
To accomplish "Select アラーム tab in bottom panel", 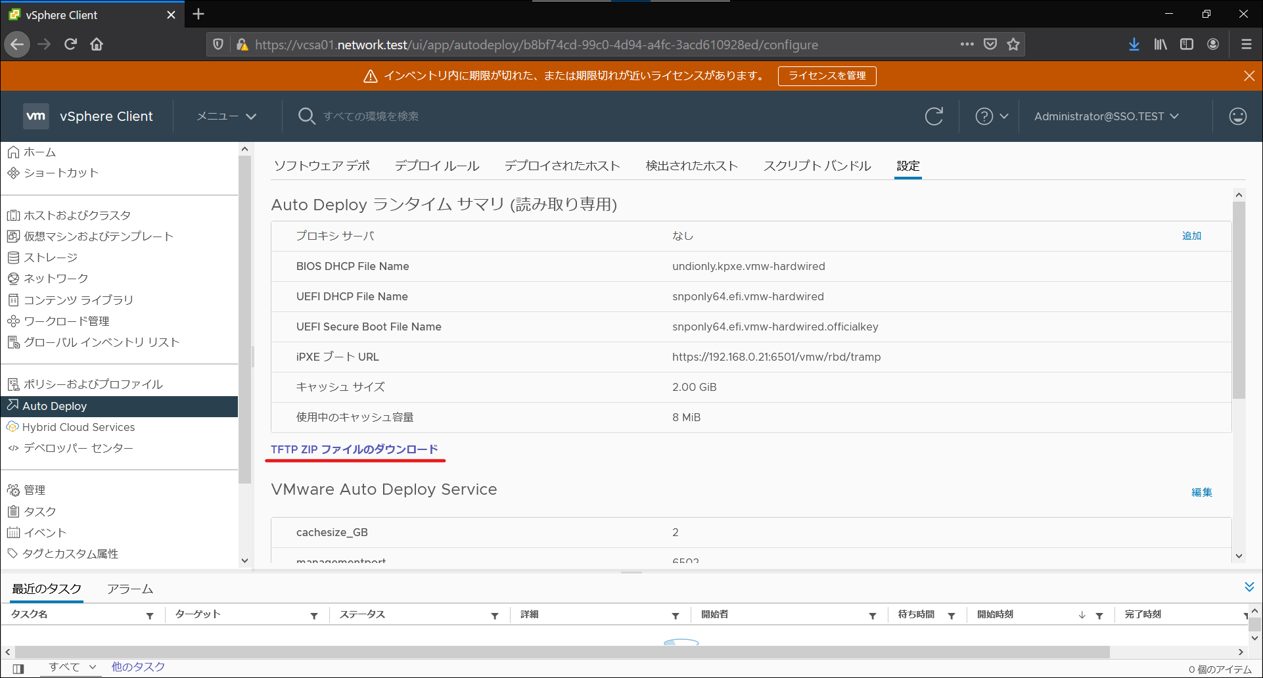I will [x=130, y=589].
